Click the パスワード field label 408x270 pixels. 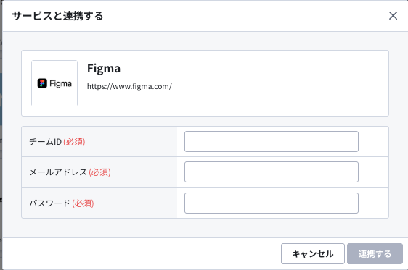(49, 203)
